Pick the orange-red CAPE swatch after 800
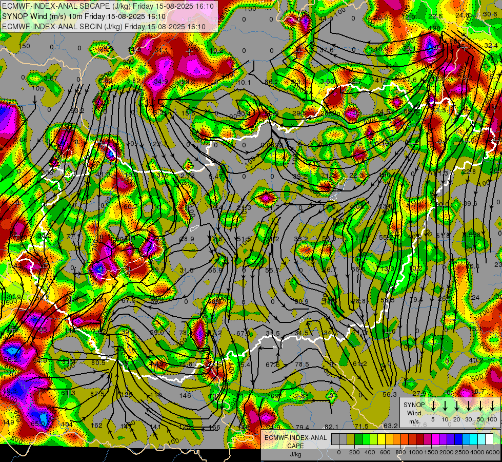Viewport: 502px width, 462px height. pos(405,439)
